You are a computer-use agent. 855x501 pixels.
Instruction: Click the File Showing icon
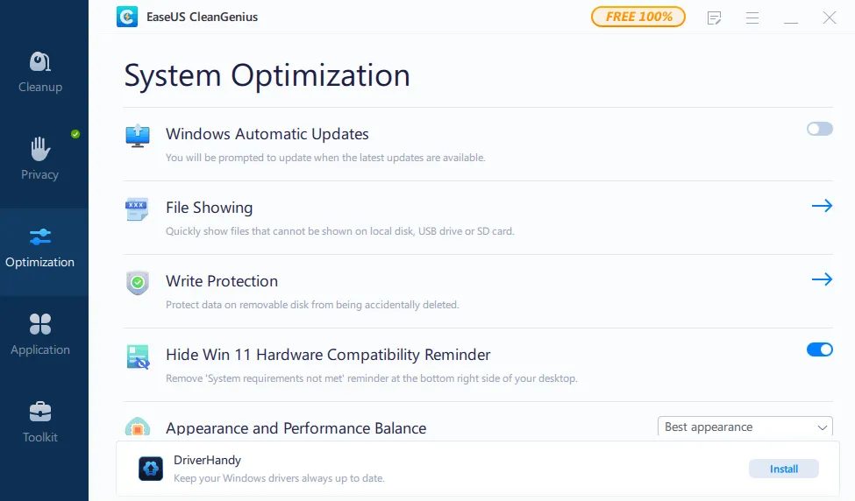pyautogui.click(x=137, y=209)
